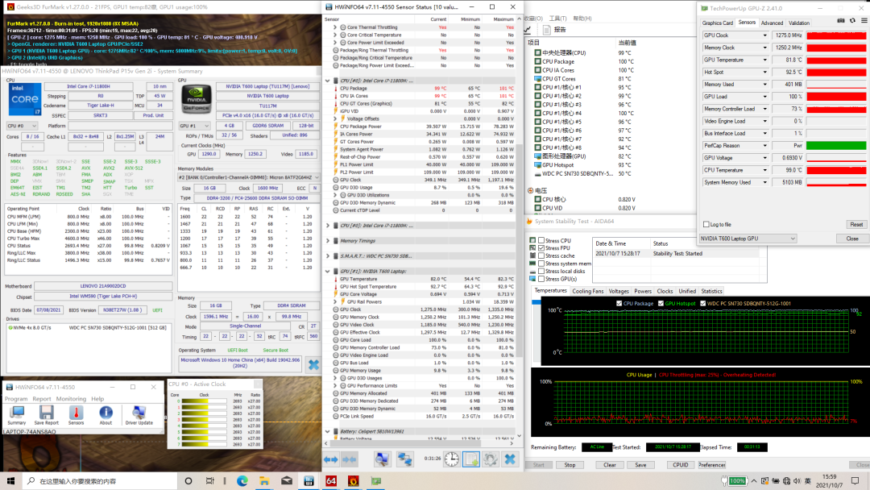870x490 pixels.
Task: Switch to the Cooling Fans tab
Action: [587, 291]
